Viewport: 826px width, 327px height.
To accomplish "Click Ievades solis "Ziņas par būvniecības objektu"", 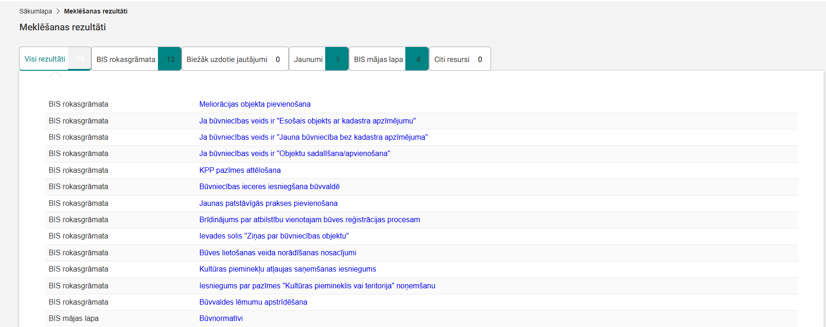I will pyautogui.click(x=274, y=236).
